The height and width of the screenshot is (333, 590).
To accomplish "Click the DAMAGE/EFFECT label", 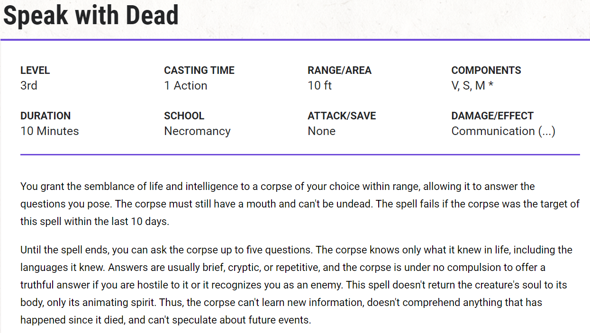I will pos(492,116).
